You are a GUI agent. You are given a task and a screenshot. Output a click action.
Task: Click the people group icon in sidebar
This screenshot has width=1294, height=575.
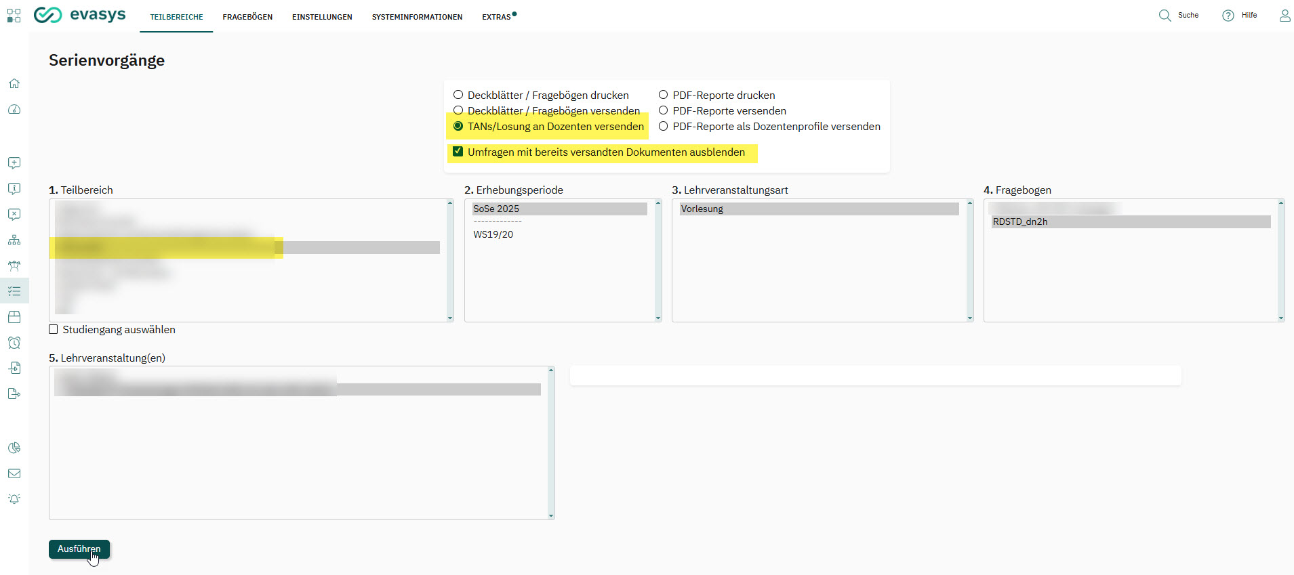coord(14,266)
